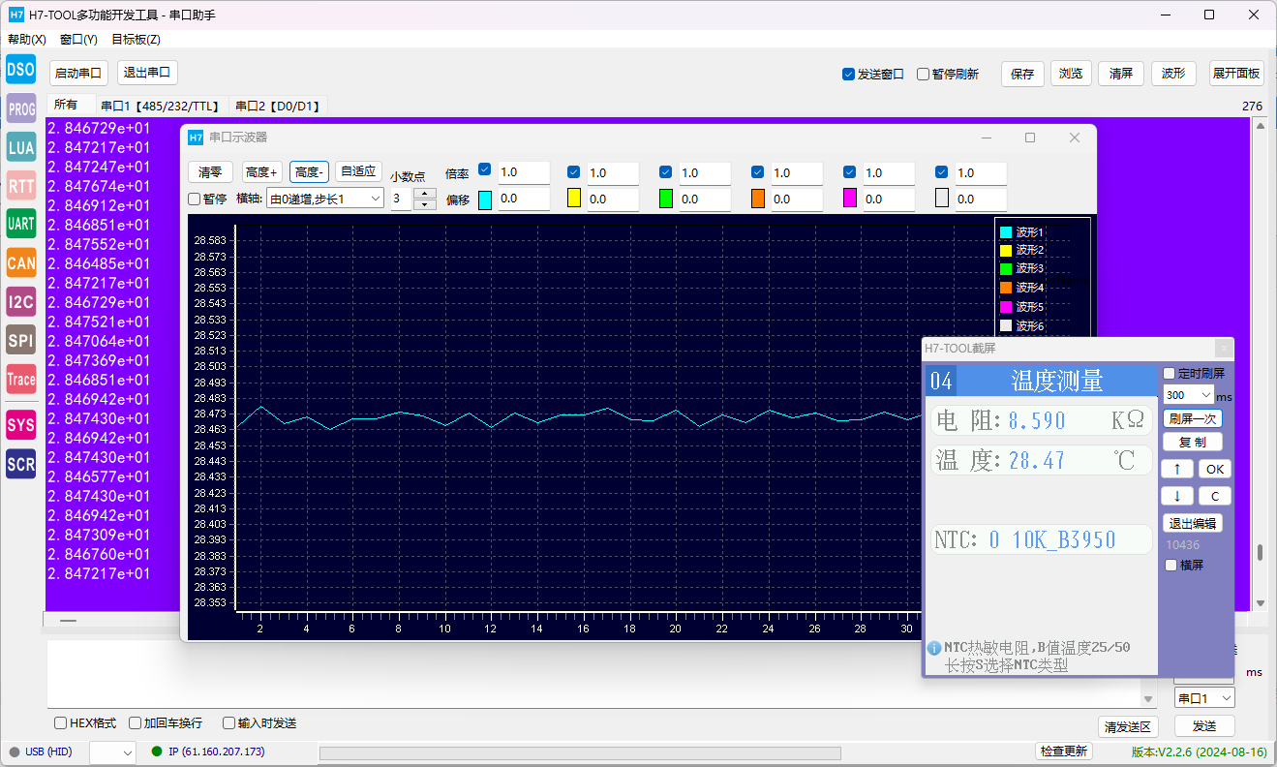
Task: Click the 自适应 button
Action: click(x=358, y=171)
